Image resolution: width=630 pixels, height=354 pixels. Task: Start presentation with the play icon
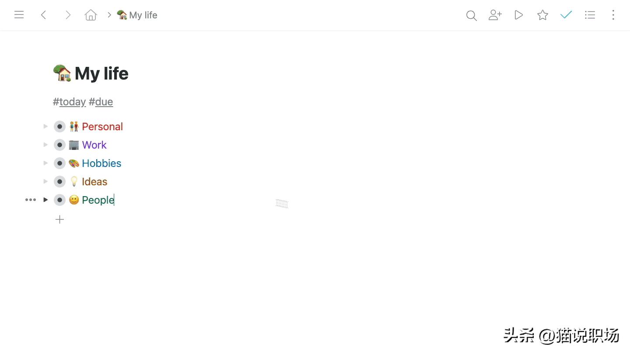click(518, 15)
